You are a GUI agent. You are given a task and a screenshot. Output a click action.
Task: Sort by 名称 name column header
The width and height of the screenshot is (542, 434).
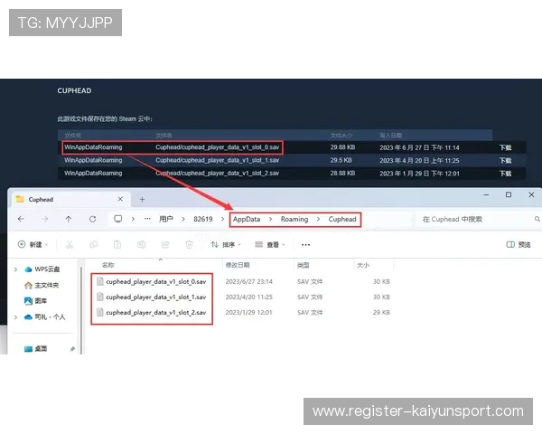coord(107,265)
